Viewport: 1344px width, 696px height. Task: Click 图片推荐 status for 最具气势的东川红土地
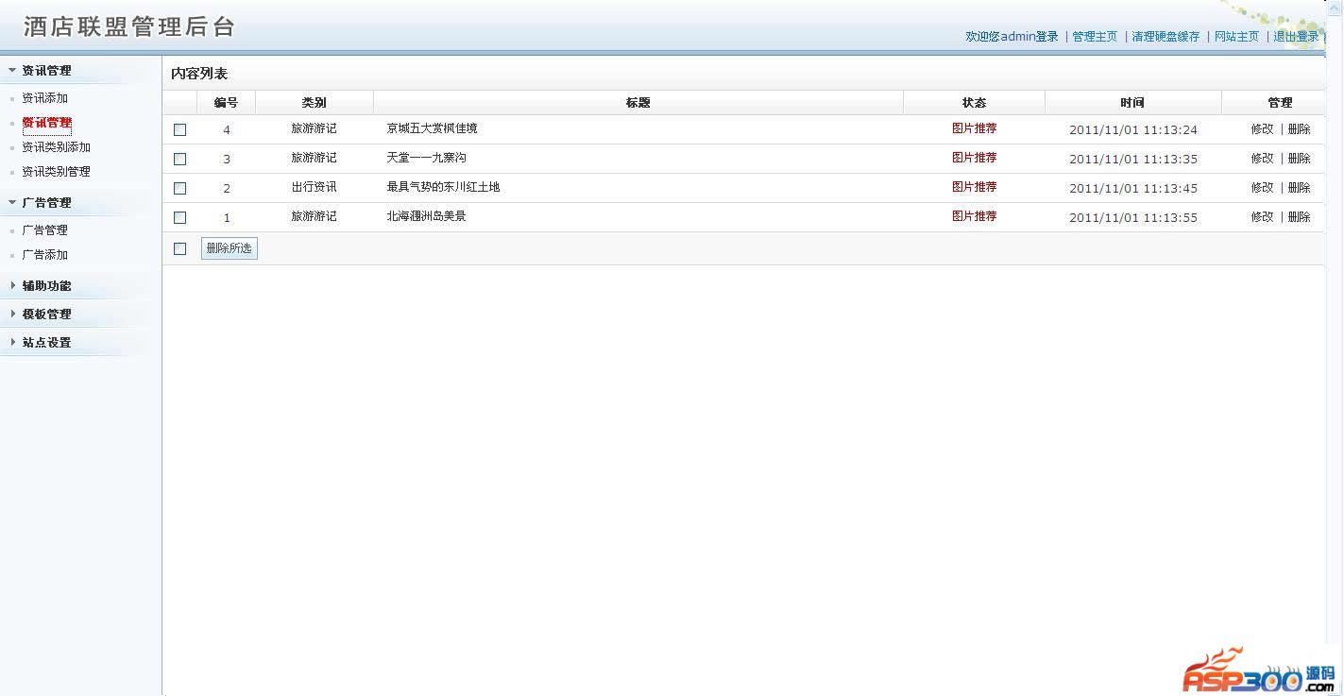(x=975, y=187)
